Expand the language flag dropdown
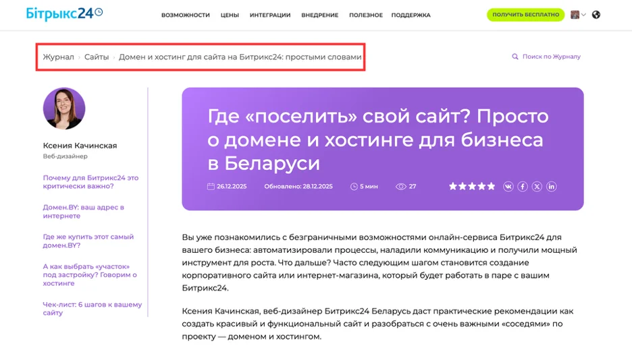 [578, 15]
